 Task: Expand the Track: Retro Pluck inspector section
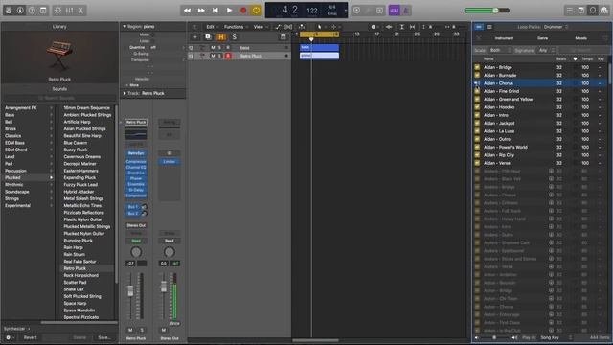pyautogui.click(x=125, y=94)
